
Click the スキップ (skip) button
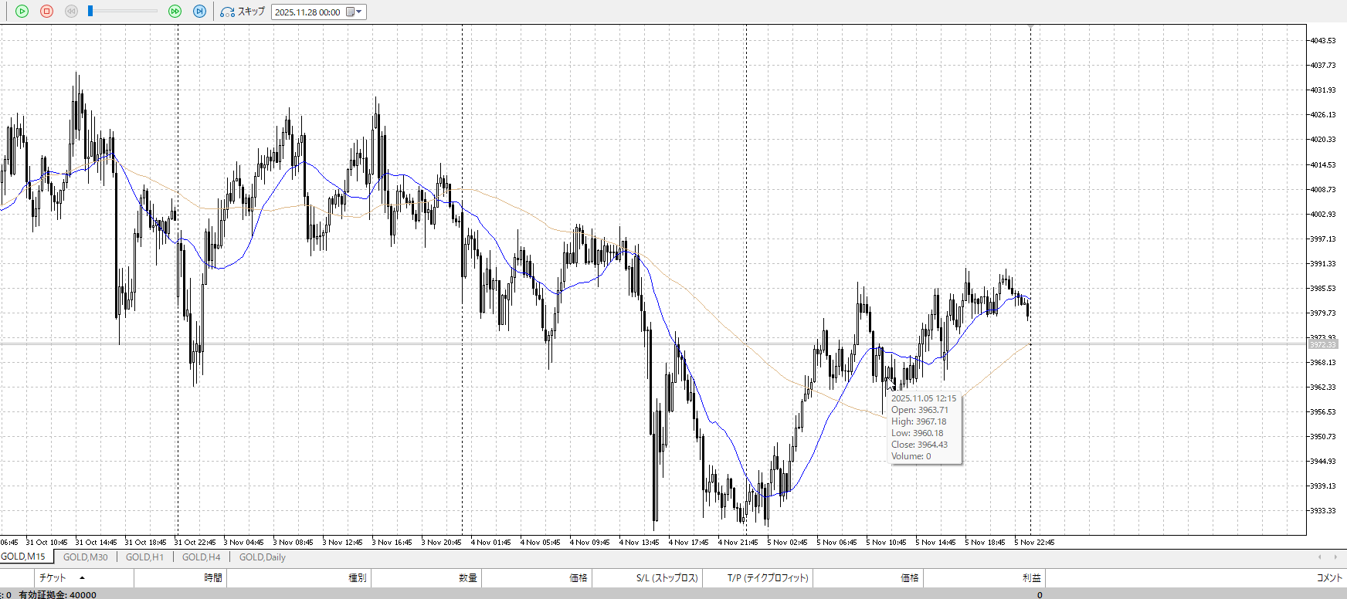243,12
